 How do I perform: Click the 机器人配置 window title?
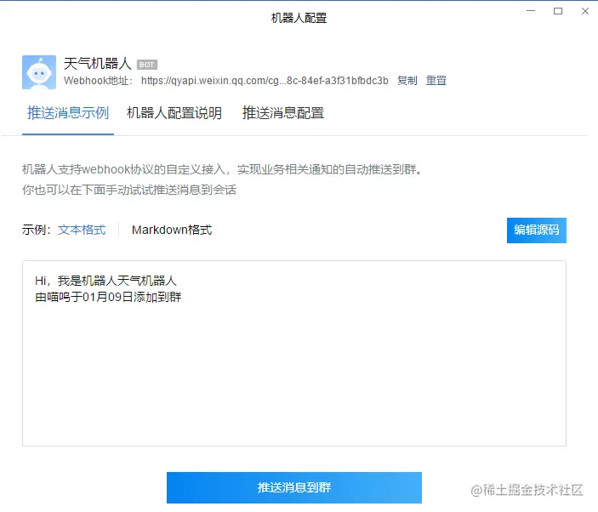pyautogui.click(x=299, y=18)
